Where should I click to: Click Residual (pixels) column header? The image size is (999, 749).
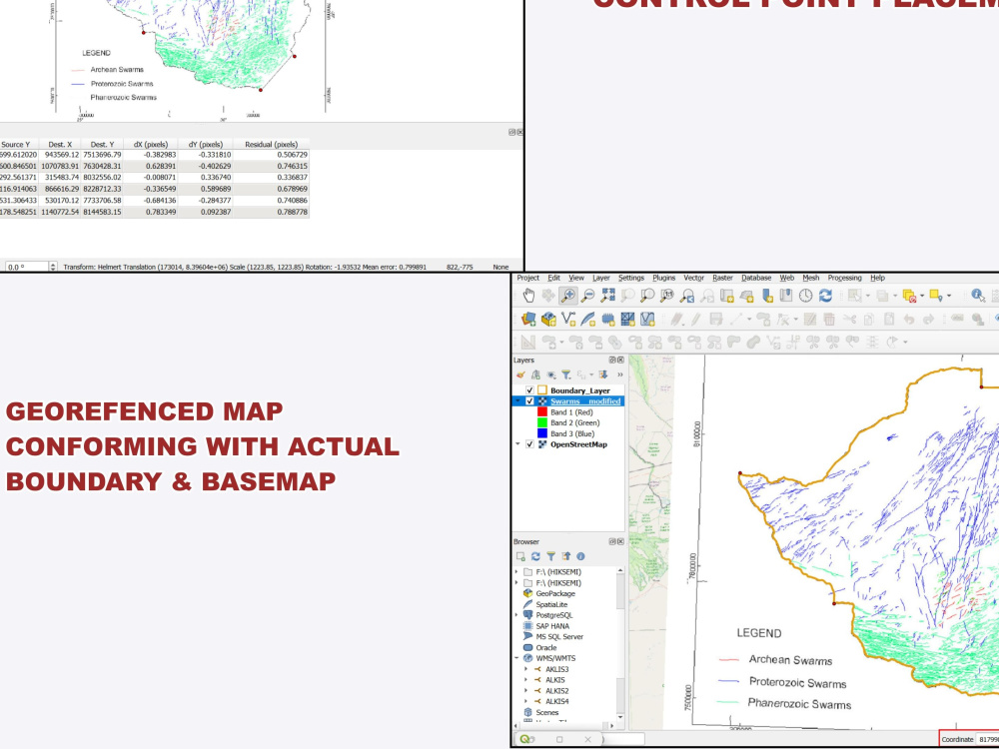tap(272, 145)
